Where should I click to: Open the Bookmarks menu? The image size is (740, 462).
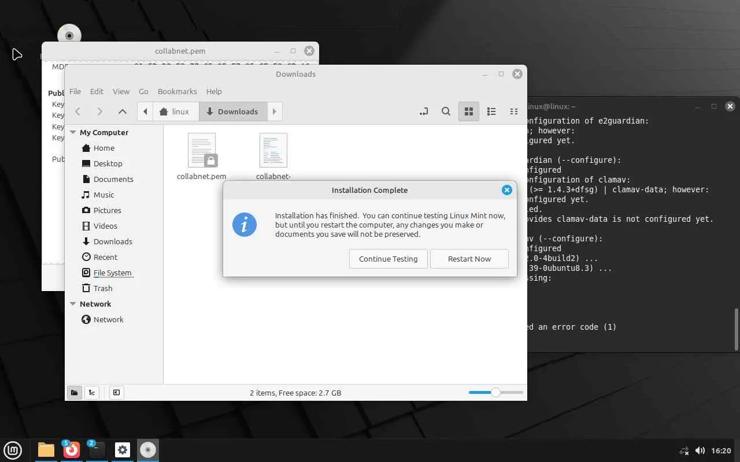177,91
